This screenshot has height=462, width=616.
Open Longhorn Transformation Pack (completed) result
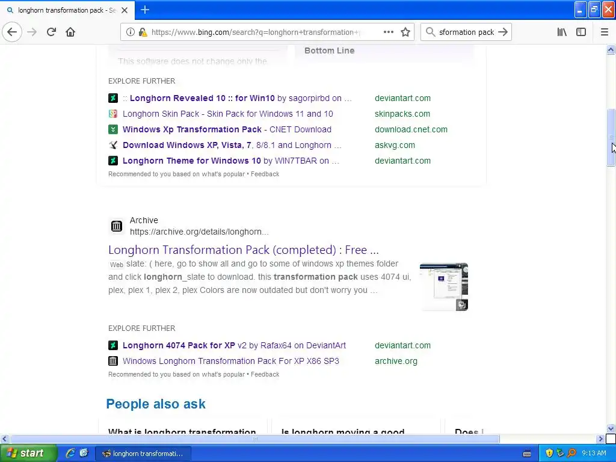click(x=244, y=250)
